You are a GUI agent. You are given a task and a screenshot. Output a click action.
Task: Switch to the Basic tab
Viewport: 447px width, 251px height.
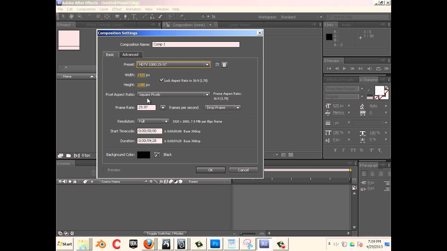point(110,55)
